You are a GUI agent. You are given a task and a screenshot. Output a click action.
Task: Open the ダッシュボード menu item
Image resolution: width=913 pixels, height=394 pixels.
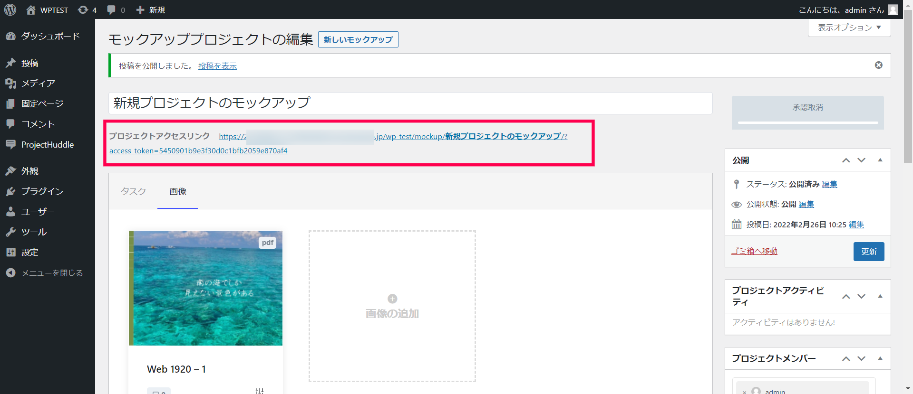48,36
